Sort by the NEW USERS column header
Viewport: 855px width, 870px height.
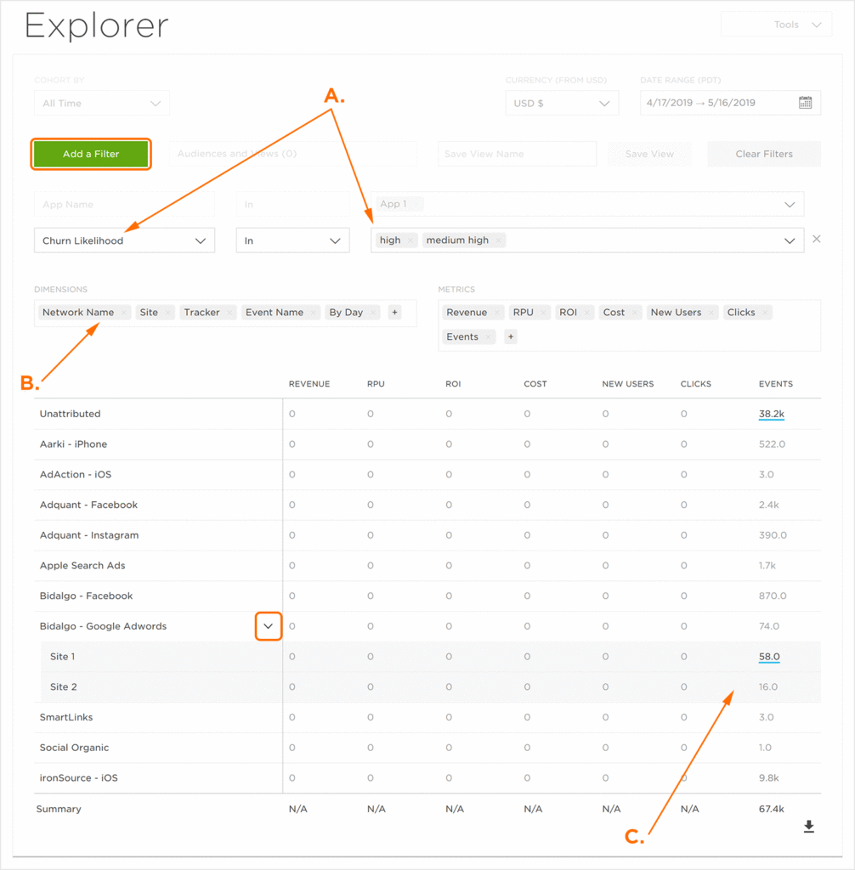(628, 384)
